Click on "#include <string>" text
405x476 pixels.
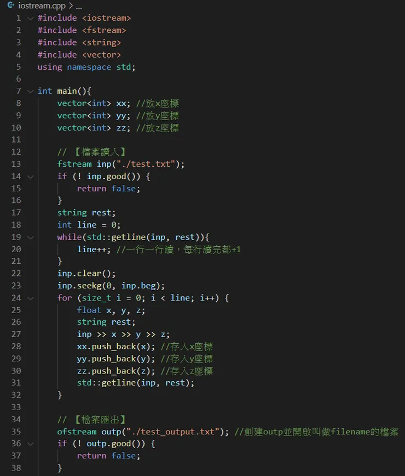[79, 43]
